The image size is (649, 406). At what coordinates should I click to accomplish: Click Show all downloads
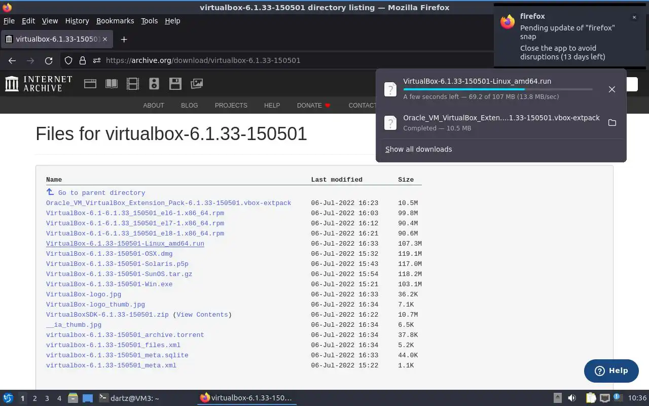pos(418,149)
